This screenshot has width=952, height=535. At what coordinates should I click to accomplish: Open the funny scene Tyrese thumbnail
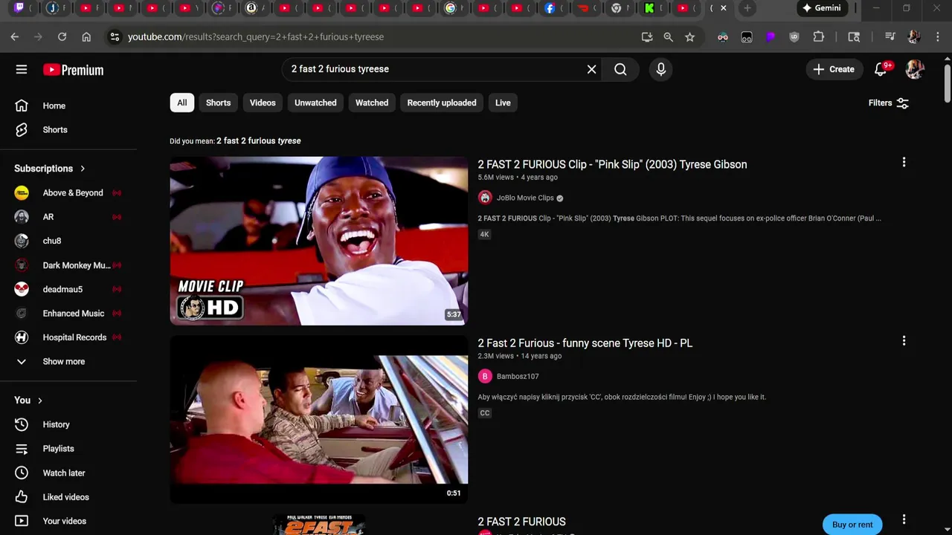tap(319, 420)
